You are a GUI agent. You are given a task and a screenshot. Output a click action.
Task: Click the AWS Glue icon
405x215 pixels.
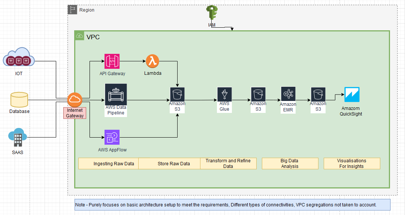pyautogui.click(x=224, y=94)
